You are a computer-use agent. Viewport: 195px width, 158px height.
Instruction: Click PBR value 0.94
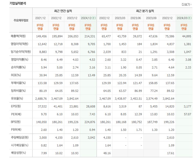click(x=92, y=130)
